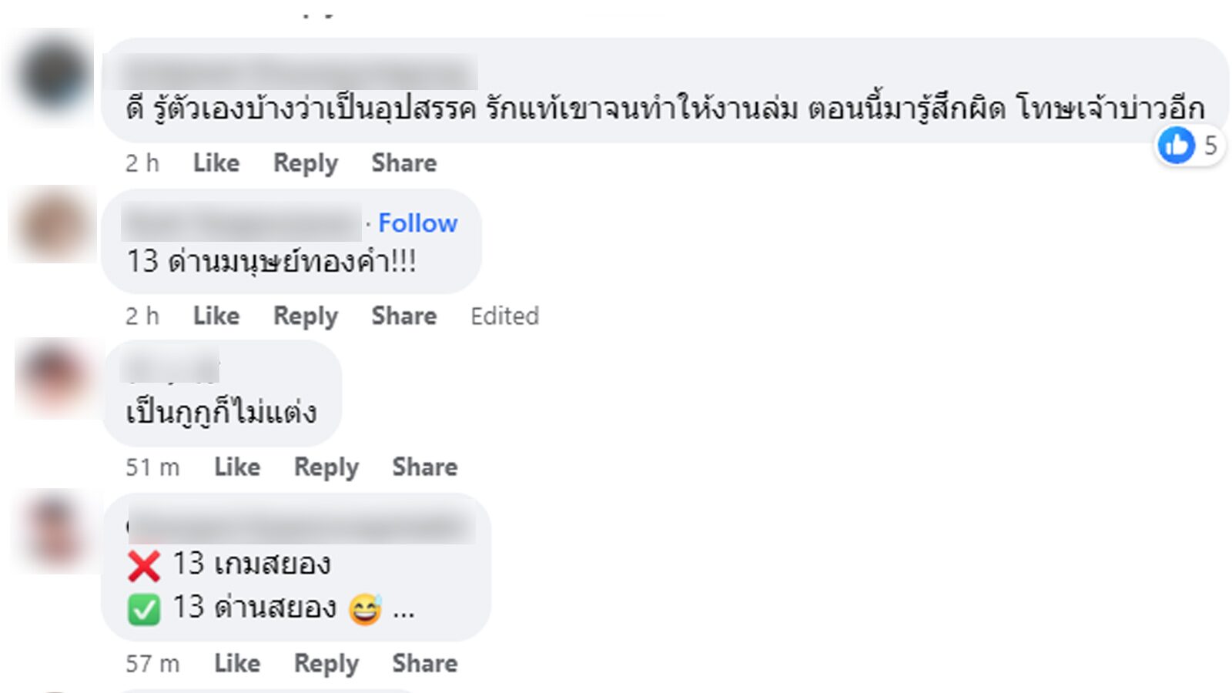Viewport: 1232px width, 693px height.
Task: Follow the second comment's author
Action: coord(417,223)
